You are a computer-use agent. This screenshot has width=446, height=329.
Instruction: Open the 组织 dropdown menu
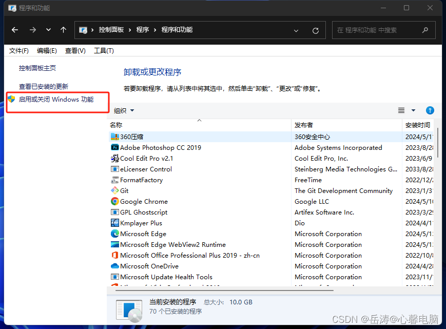click(124, 110)
